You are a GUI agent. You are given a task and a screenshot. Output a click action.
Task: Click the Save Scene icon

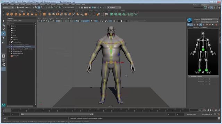[x=23, y=8]
